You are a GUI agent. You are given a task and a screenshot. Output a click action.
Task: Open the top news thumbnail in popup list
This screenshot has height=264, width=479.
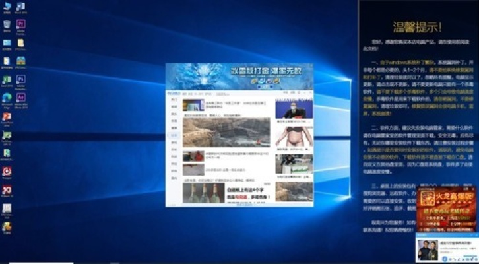(193, 105)
